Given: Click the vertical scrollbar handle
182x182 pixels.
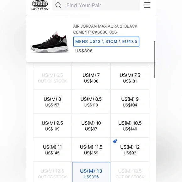Looking at the screenshot, I should [154, 59].
